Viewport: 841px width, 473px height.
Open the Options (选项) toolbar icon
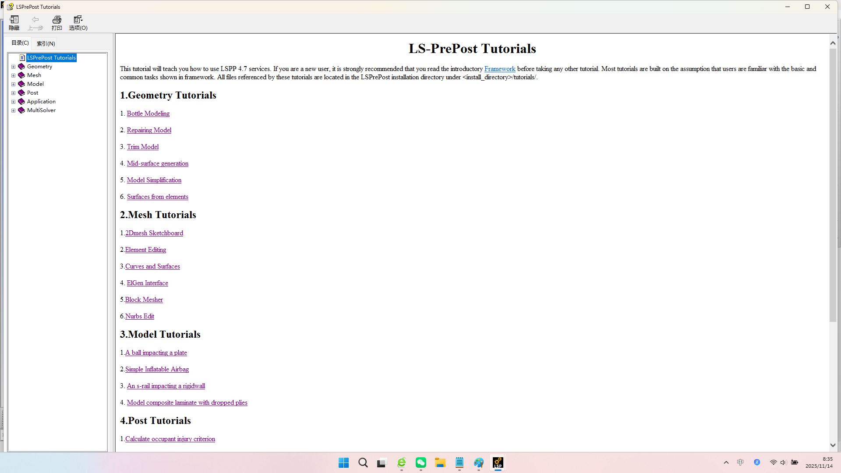click(x=78, y=22)
